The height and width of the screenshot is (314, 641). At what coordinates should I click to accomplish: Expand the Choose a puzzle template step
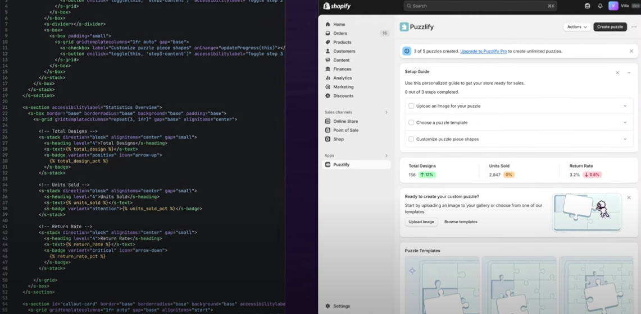pyautogui.click(x=625, y=122)
